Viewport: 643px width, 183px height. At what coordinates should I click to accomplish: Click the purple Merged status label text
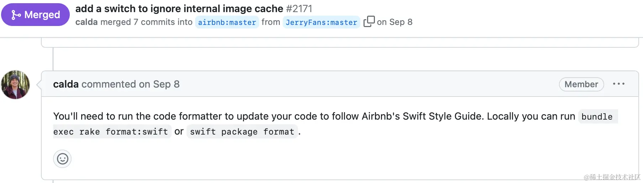[42, 15]
